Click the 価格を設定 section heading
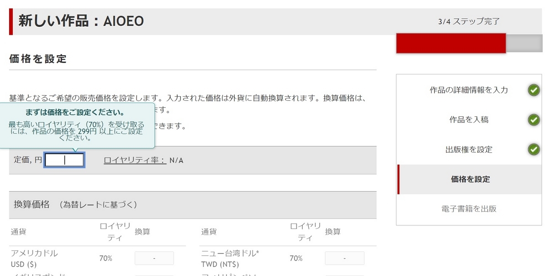The width and height of the screenshot is (548, 276). [38, 58]
